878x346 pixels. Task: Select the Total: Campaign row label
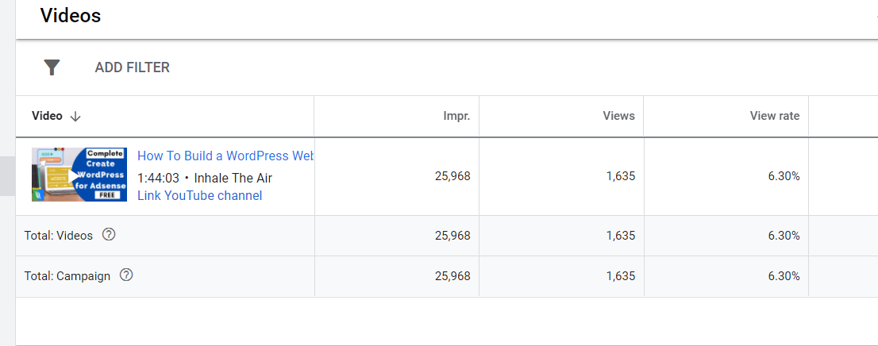(67, 276)
